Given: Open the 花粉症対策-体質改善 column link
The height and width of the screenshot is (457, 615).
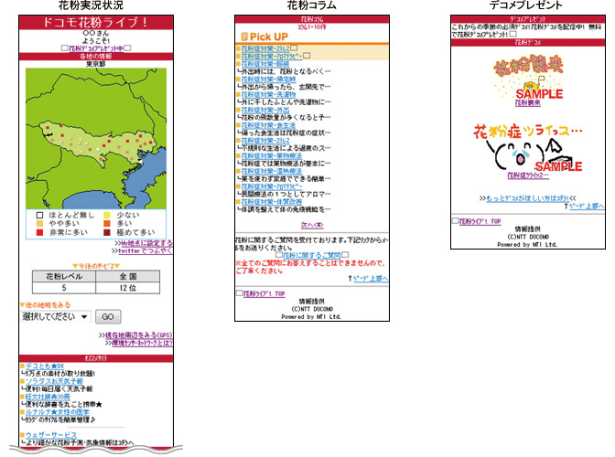Looking at the screenshot, I should [272, 202].
